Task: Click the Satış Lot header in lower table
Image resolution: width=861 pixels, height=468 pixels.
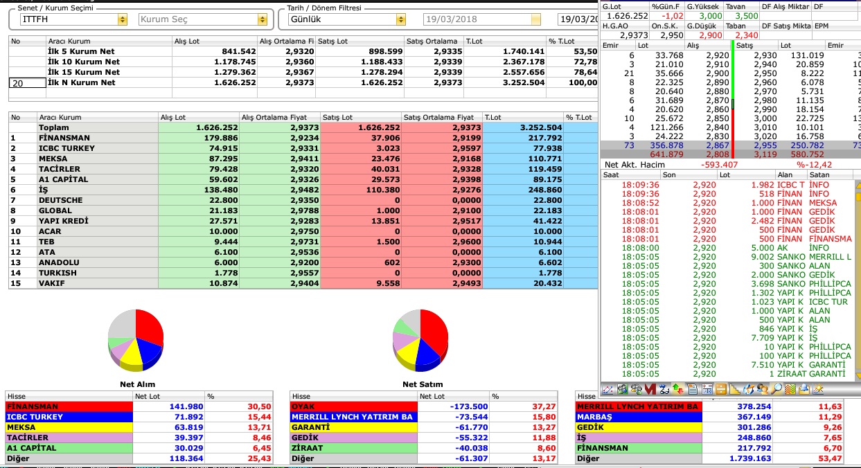Action: tap(361, 118)
